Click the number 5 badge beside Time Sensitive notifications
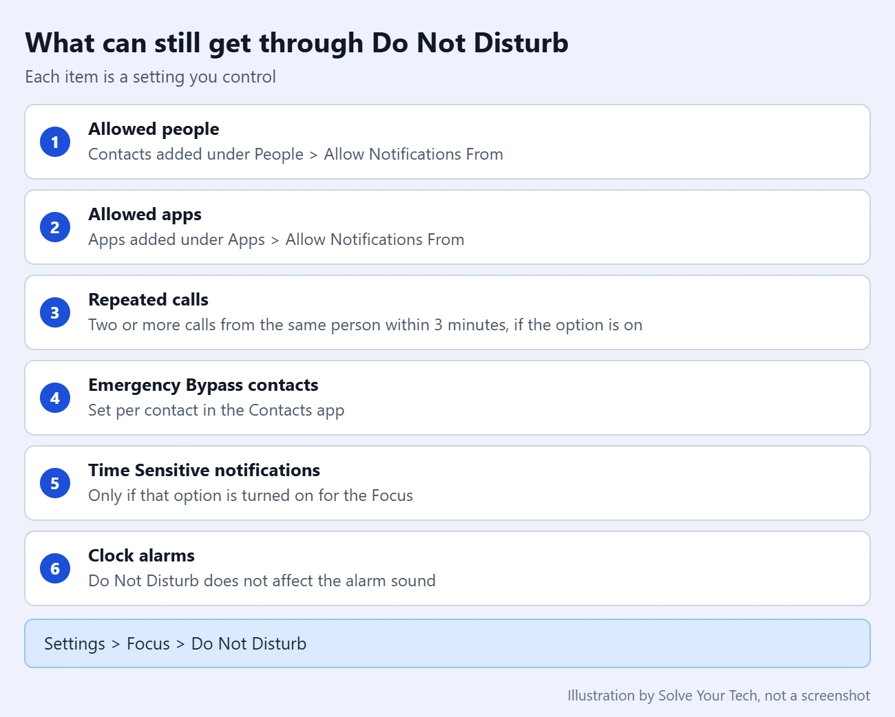 pos(55,484)
